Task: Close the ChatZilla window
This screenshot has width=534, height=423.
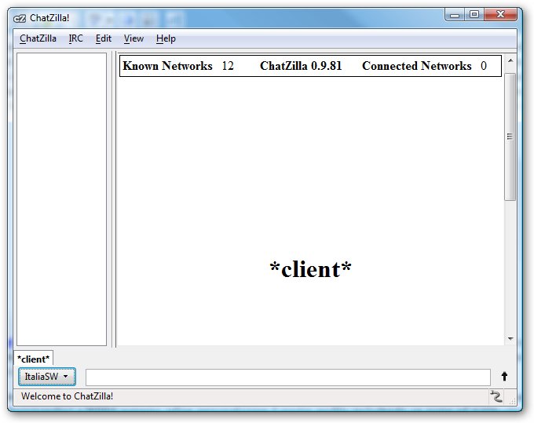Action: 500,15
